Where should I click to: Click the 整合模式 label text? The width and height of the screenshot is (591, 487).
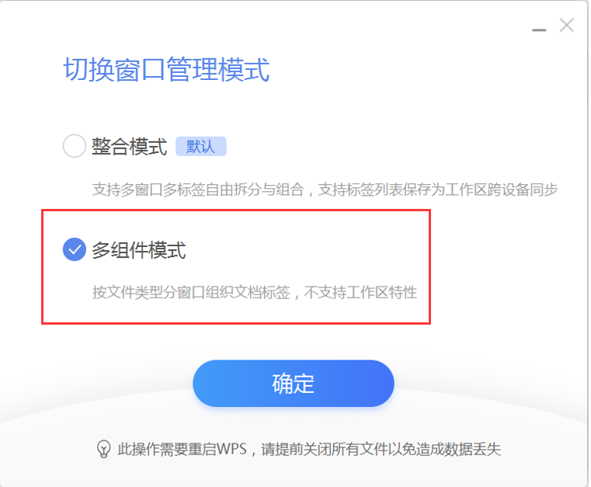click(129, 146)
